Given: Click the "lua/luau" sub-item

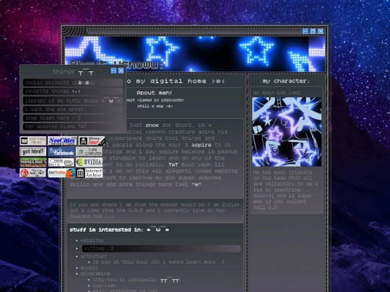Looking at the screenshot, I should point(105,286).
